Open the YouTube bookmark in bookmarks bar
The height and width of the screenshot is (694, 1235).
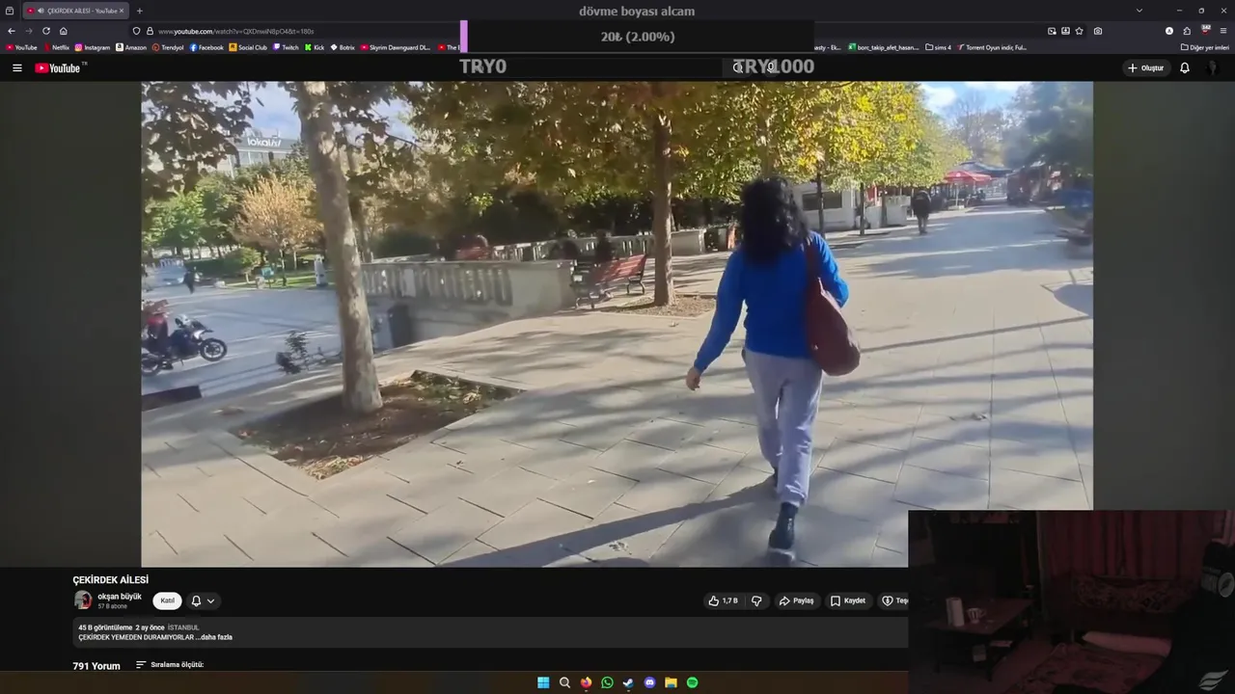point(21,47)
